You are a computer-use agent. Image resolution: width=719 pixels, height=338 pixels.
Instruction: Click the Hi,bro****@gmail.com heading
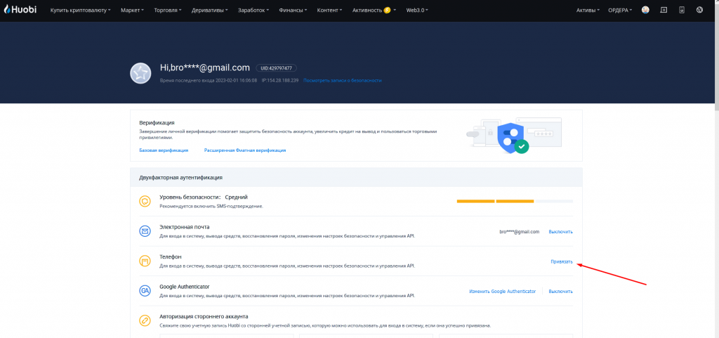coord(204,68)
